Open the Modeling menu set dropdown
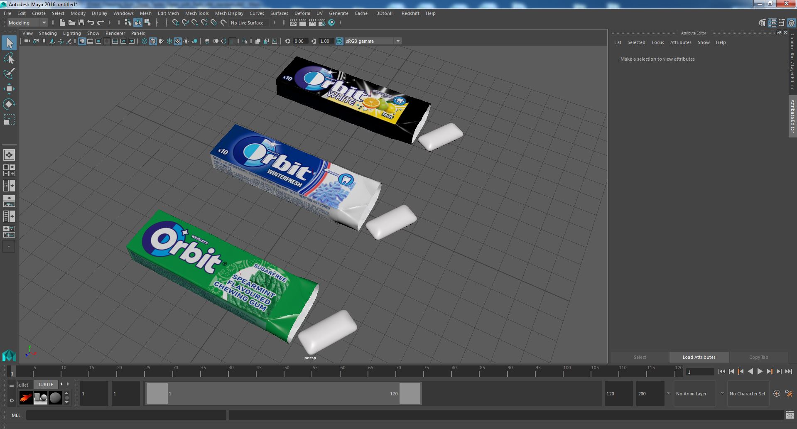 tap(27, 23)
